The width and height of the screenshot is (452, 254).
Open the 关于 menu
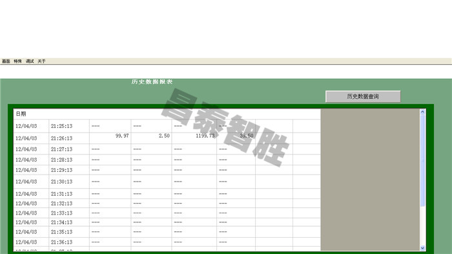pos(41,61)
